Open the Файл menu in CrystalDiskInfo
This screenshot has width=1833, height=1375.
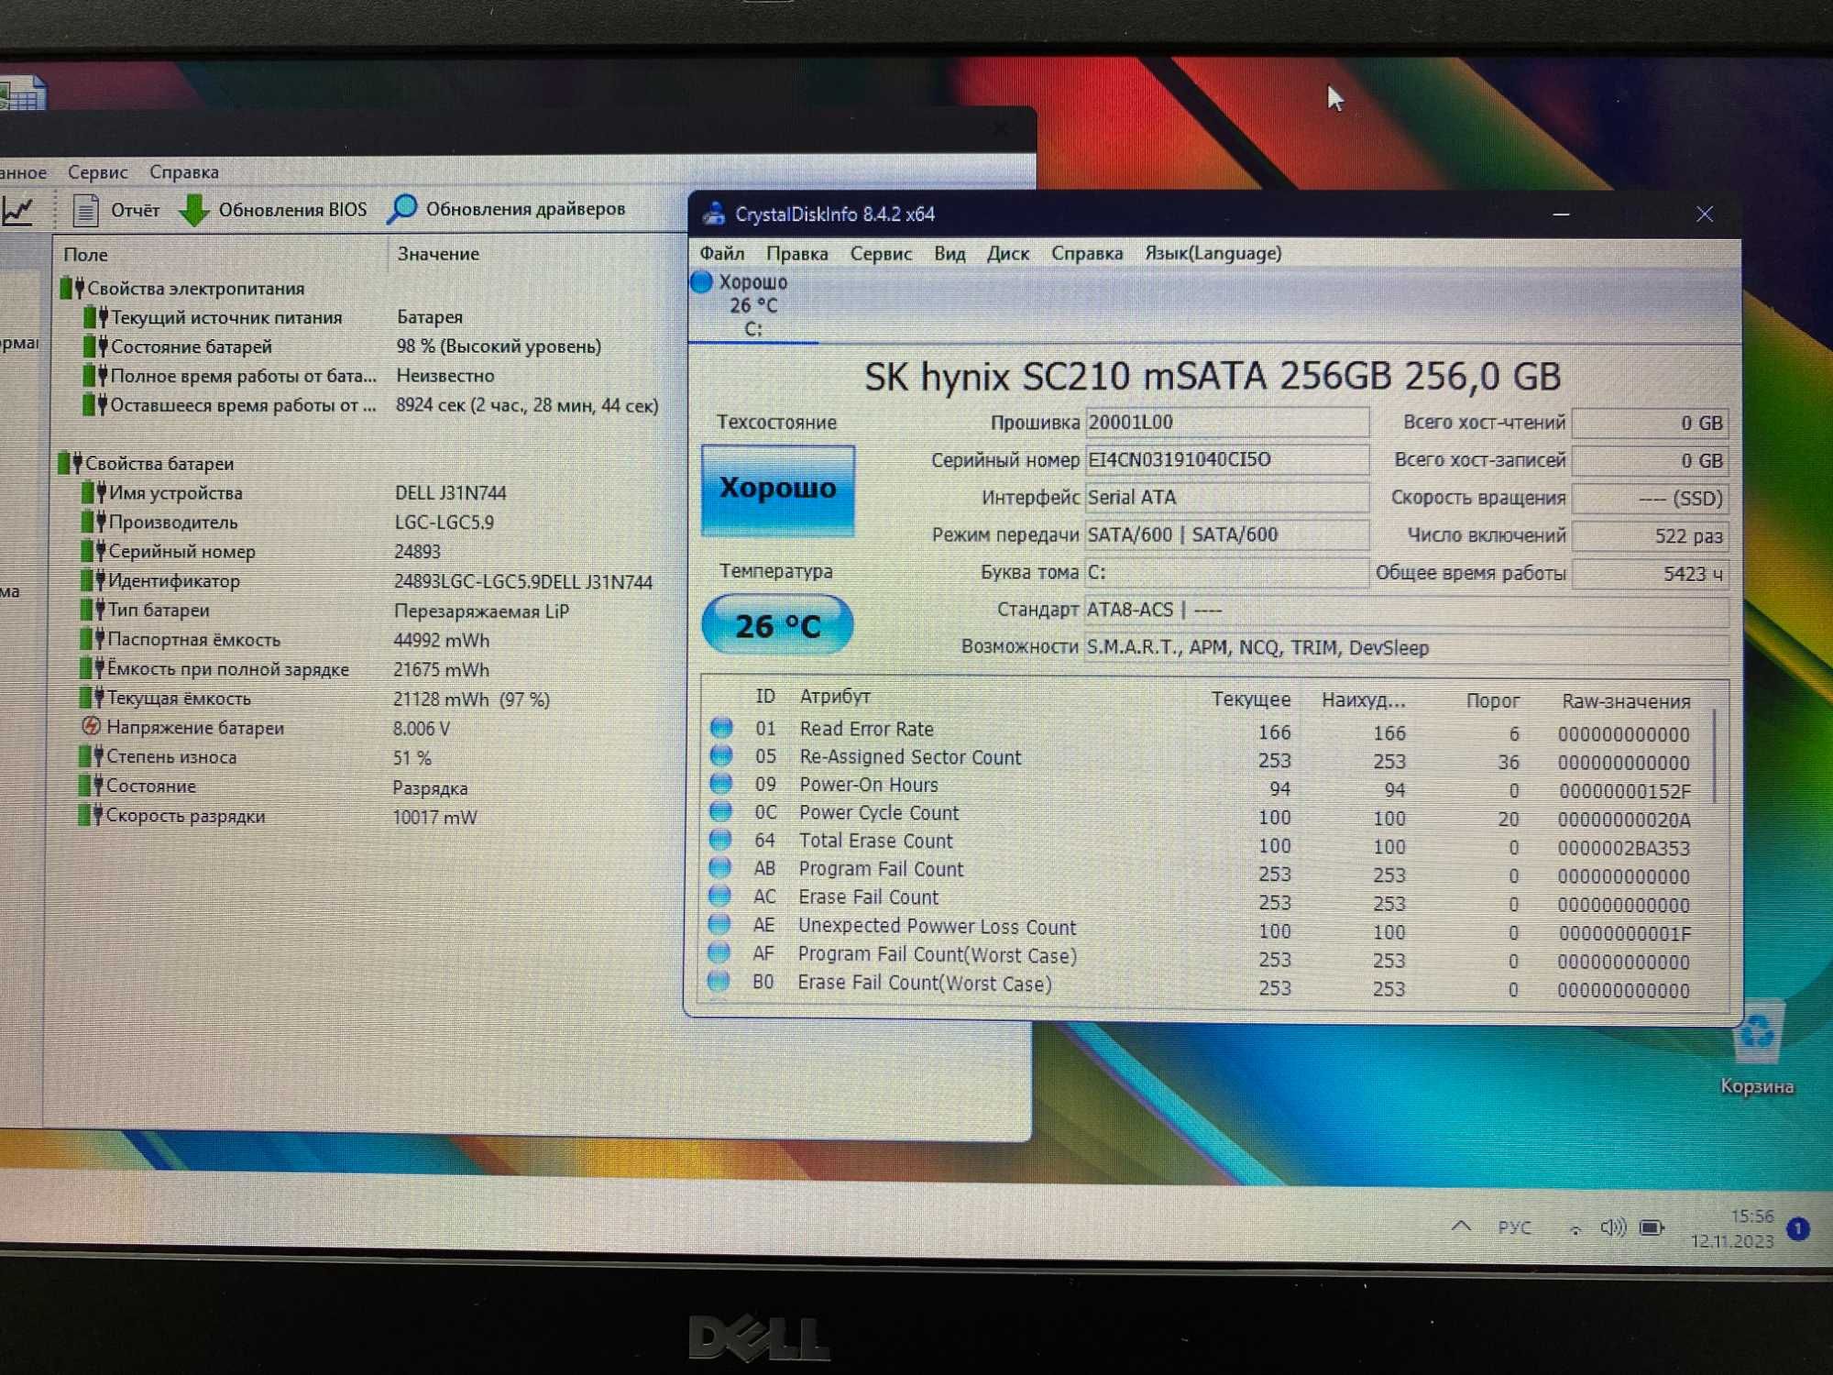721,253
